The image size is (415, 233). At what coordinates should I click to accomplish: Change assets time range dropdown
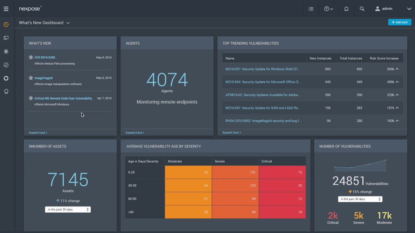68,209
